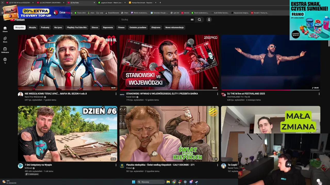The width and height of the screenshot is (330, 185).
Task: Click the page vertical scrollbar
Action: coord(329,43)
